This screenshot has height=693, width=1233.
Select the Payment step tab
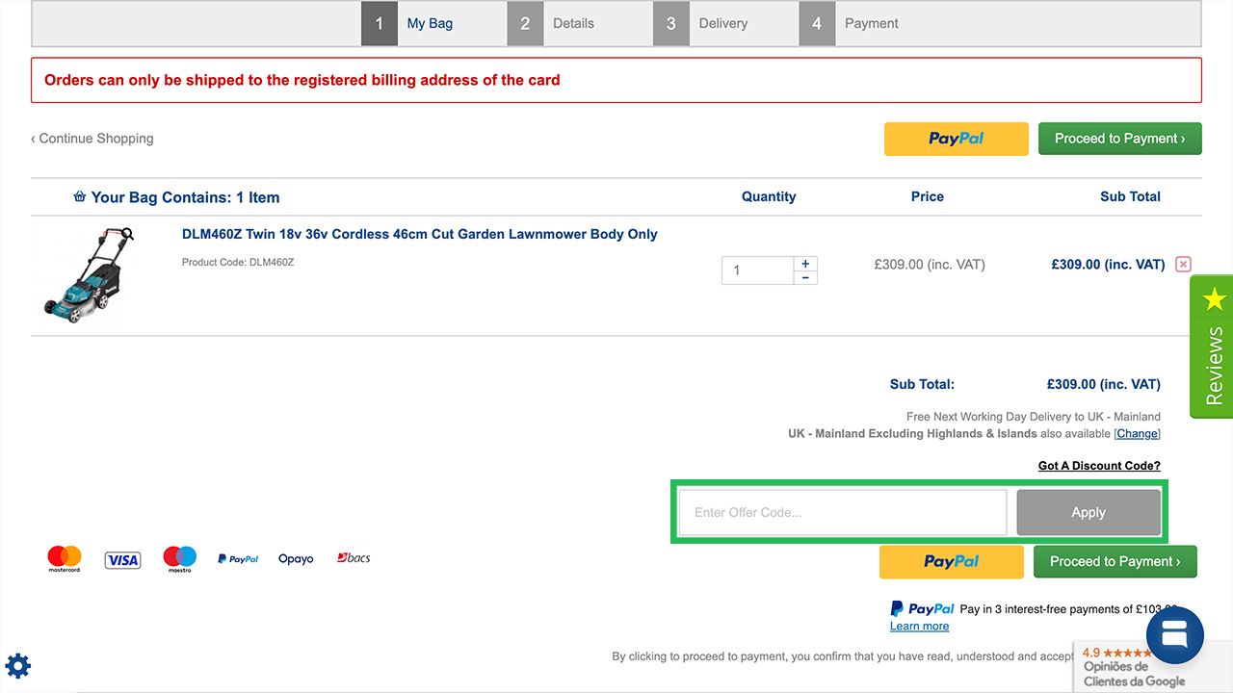click(x=870, y=23)
